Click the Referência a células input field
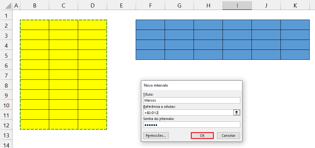315x148 pixels. pos(188,112)
